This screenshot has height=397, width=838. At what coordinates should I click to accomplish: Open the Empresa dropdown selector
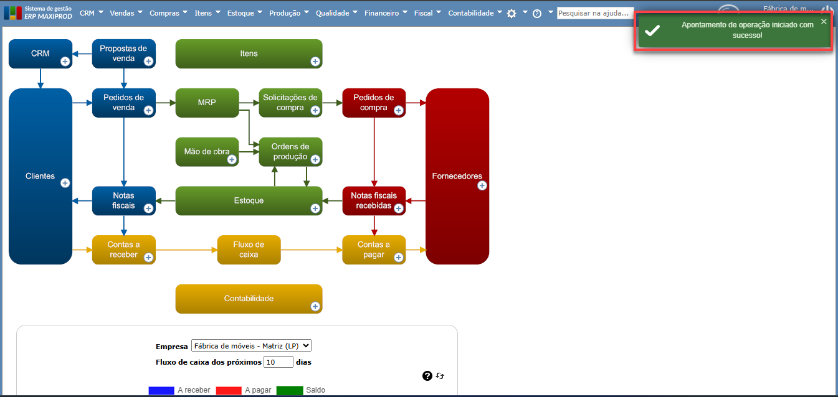(x=251, y=345)
